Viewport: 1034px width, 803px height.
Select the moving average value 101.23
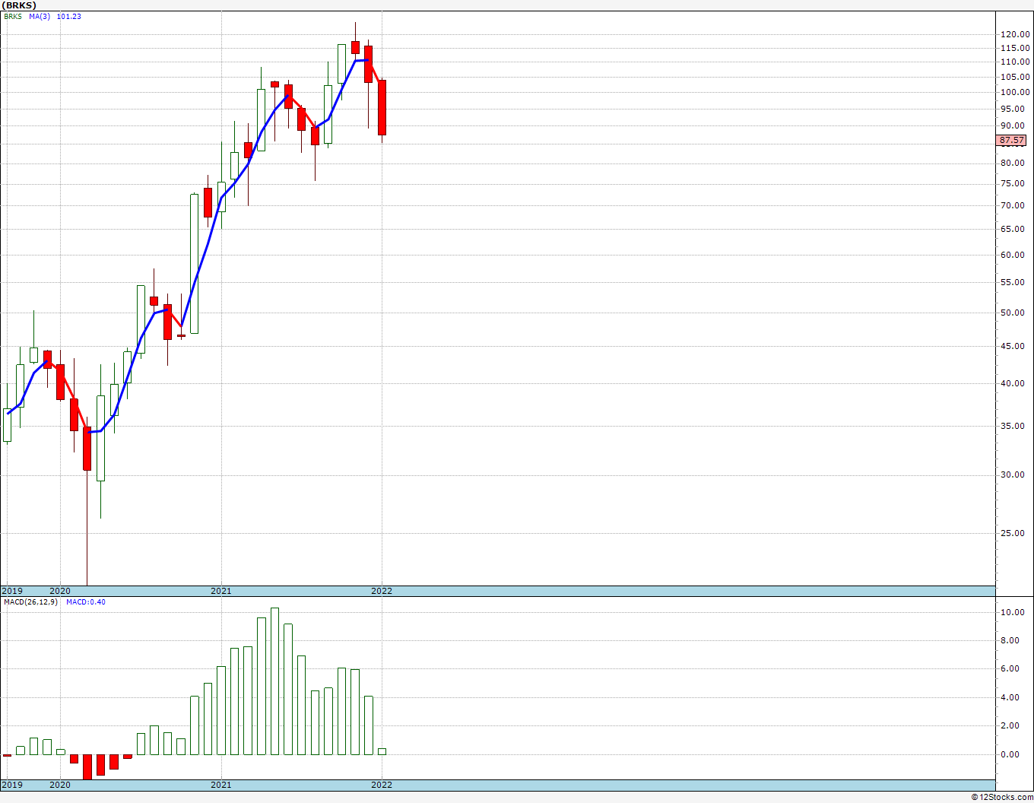tap(68, 16)
